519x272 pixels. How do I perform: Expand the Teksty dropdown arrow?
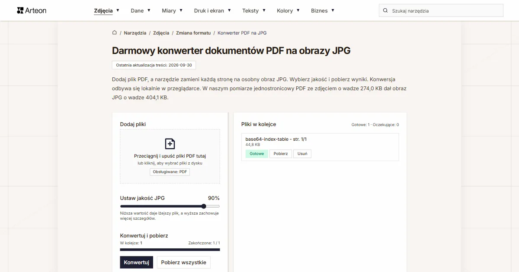[x=264, y=10]
